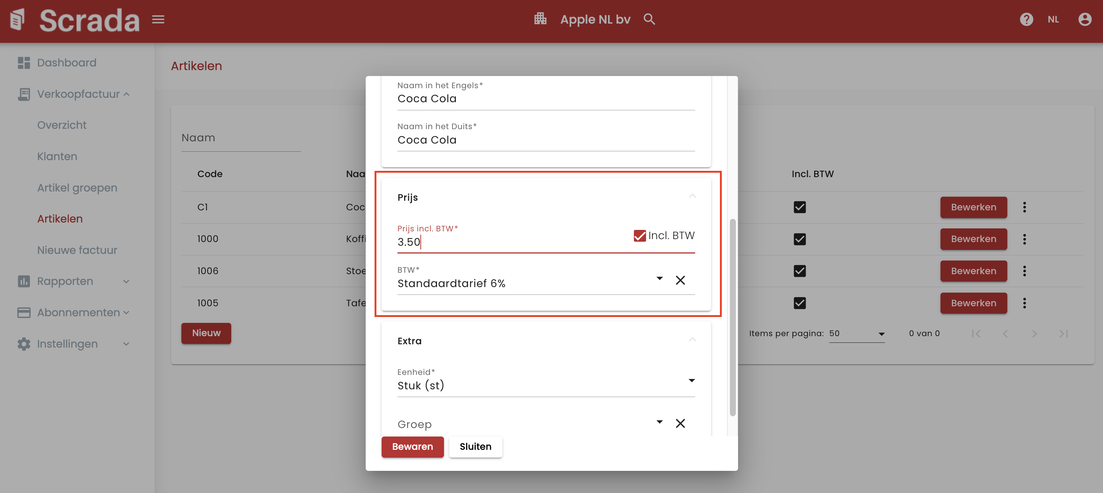
Task: Click the help question mark icon
Action: point(1026,19)
